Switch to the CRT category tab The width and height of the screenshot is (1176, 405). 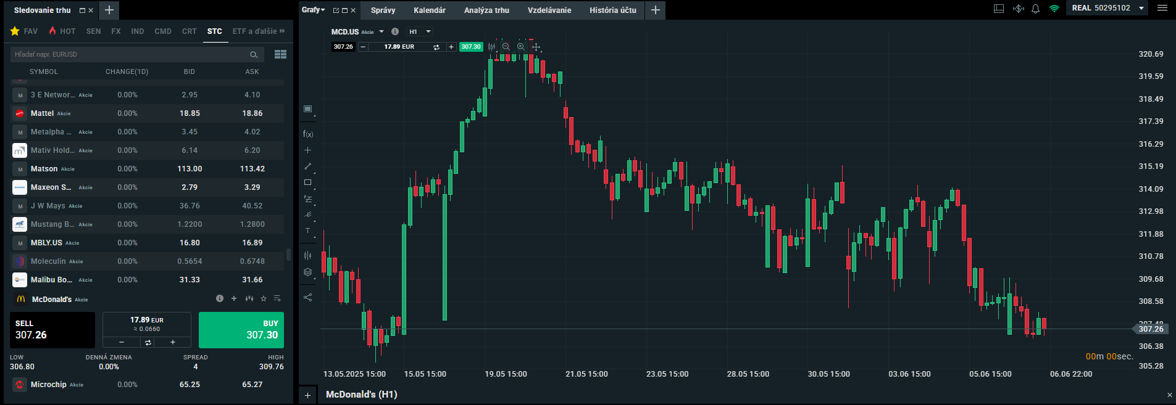click(189, 31)
